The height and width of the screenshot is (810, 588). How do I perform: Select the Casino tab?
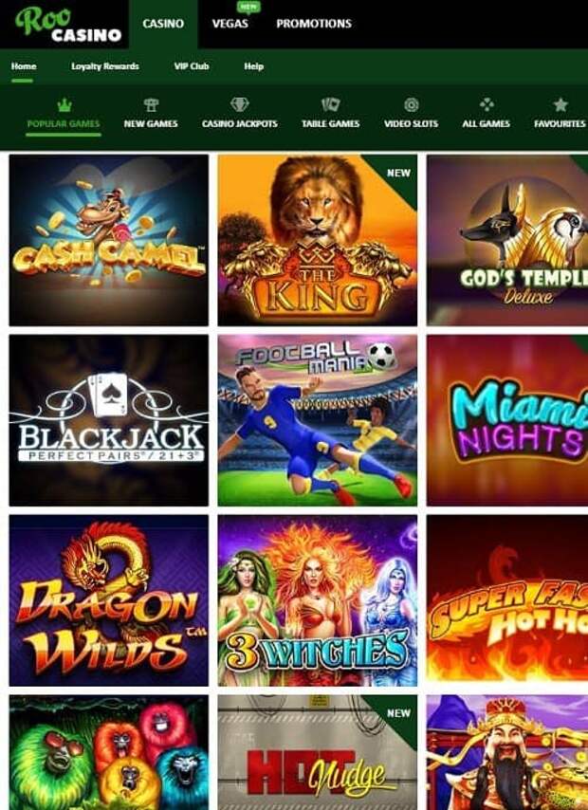(163, 24)
